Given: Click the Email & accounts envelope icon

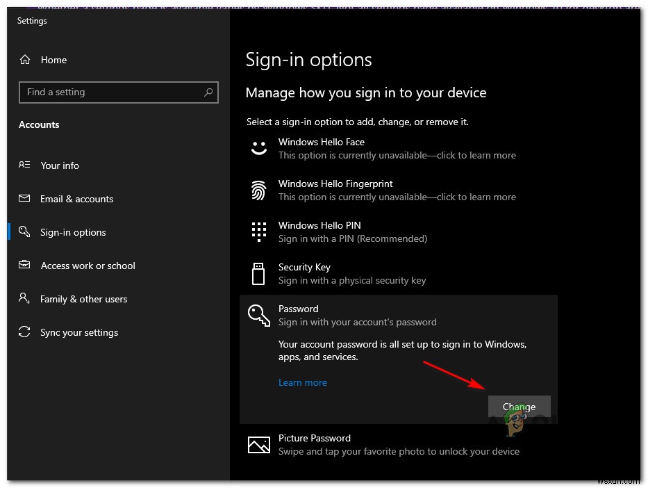Looking at the screenshot, I should pos(23,199).
